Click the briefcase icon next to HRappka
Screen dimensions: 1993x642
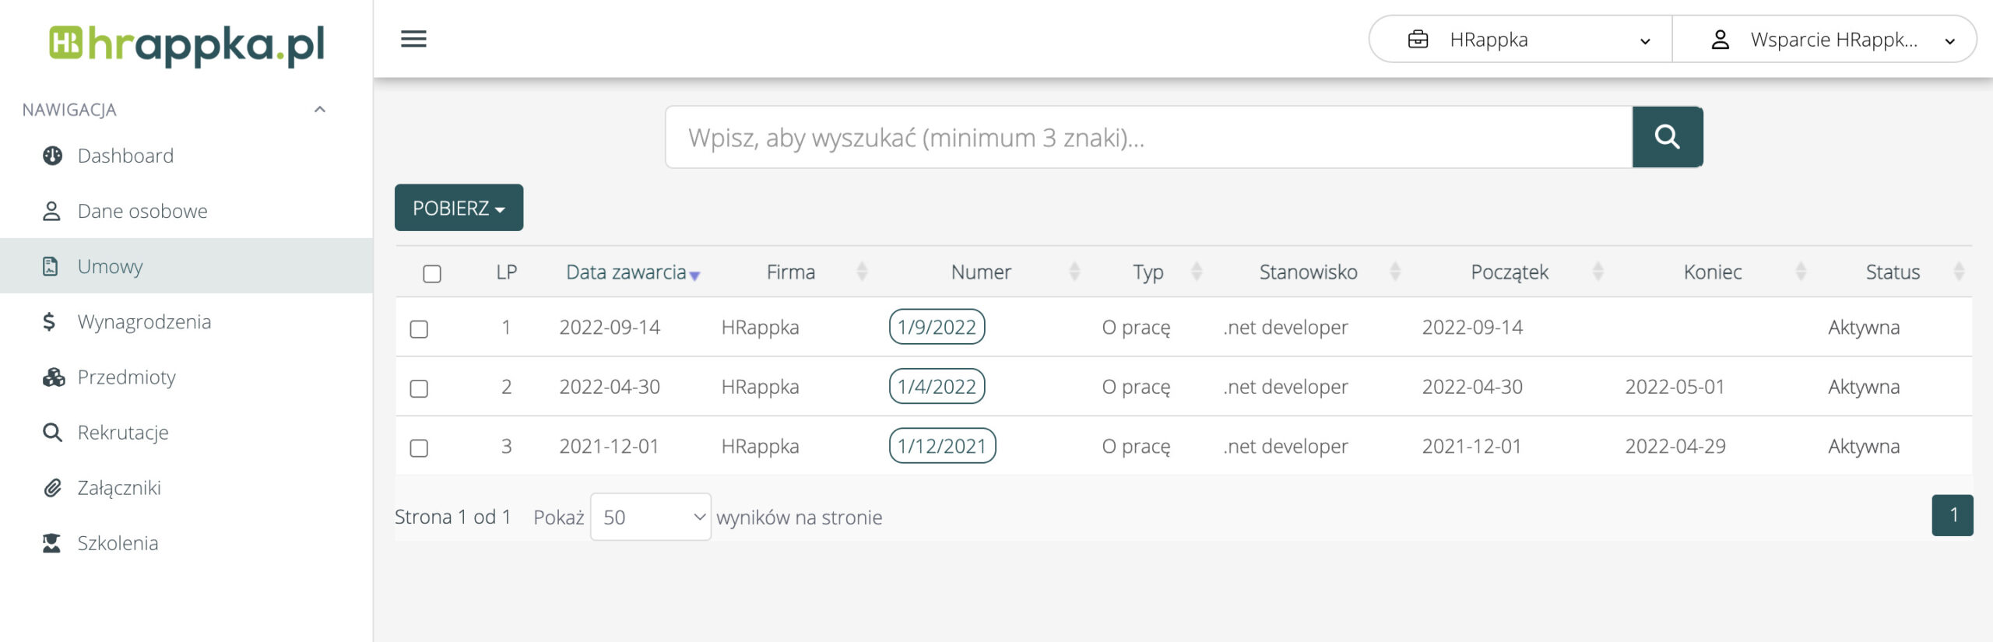point(1418,39)
